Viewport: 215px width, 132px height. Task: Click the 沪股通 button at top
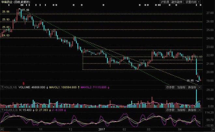[165, 2]
